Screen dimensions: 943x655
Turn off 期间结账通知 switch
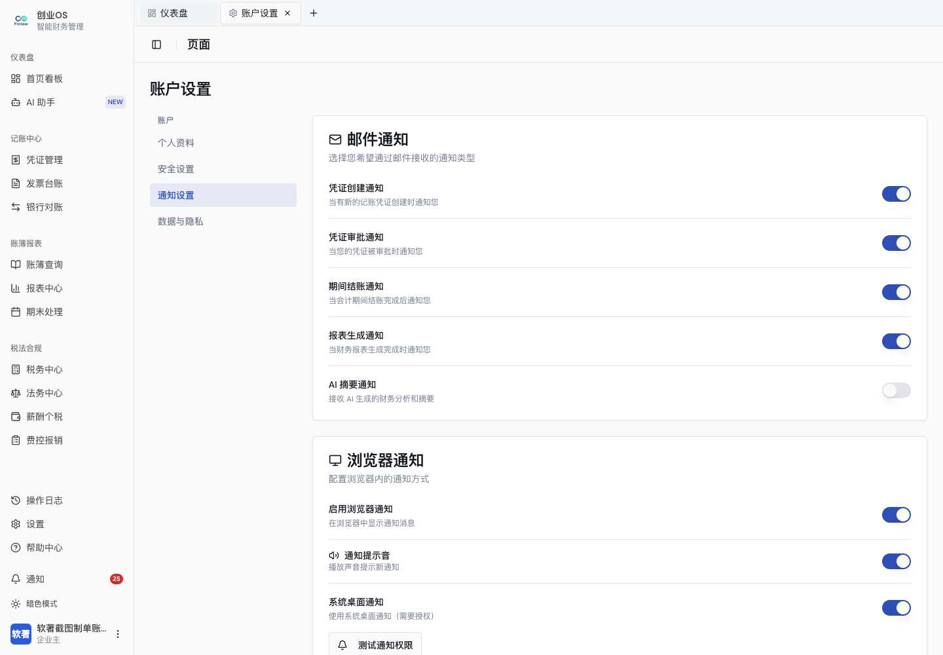pyautogui.click(x=897, y=292)
